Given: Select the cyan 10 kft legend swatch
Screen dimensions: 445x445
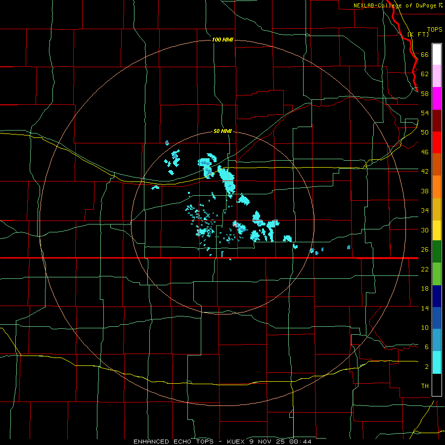Looking at the screenshot, I should click(437, 362).
